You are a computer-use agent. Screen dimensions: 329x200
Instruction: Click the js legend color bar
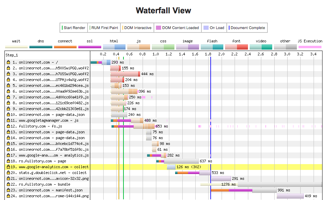tap(139, 47)
